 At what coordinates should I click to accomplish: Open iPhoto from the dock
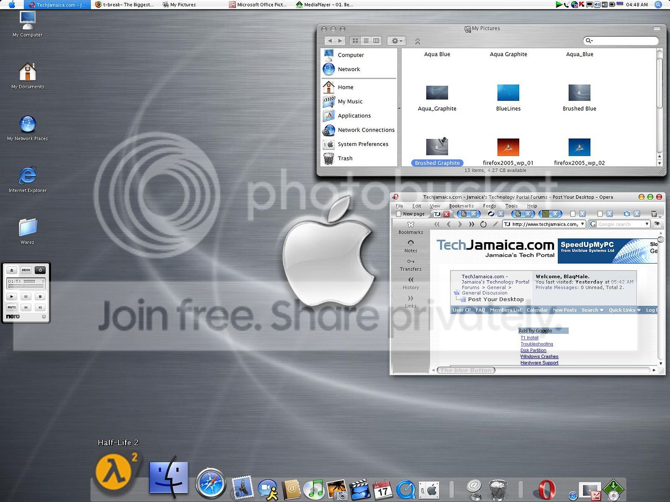[337, 489]
